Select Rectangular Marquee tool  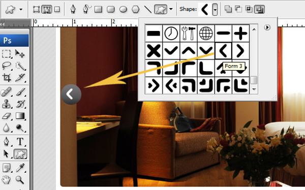pos(7,54)
